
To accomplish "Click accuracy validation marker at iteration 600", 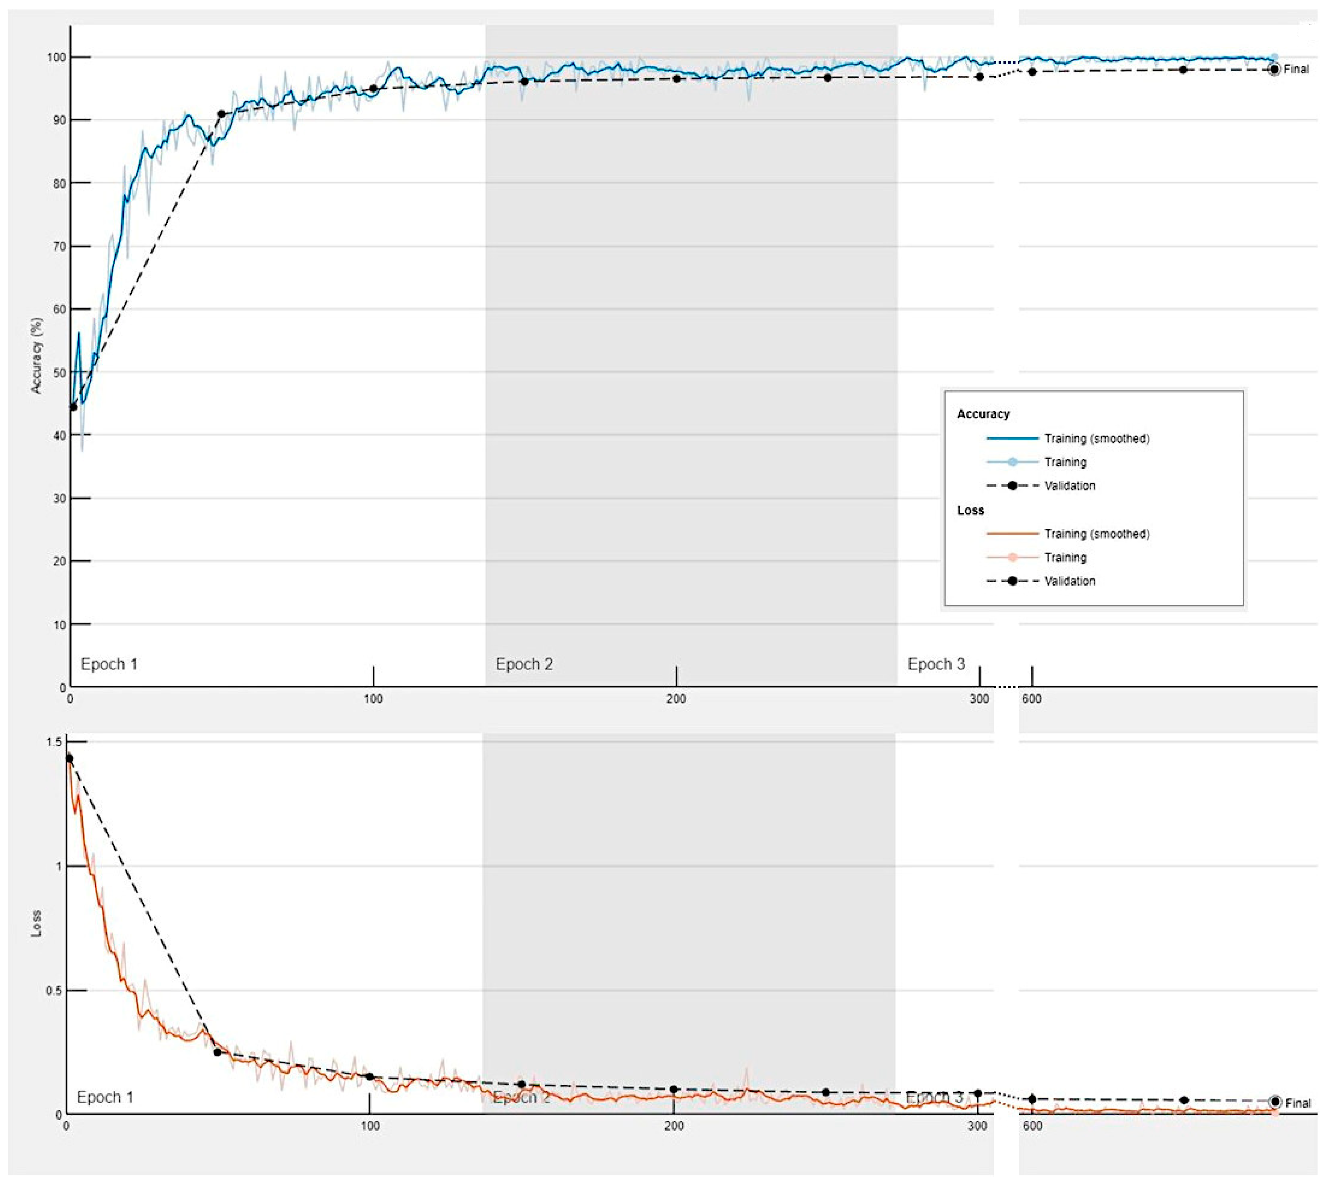I will click(x=1032, y=72).
